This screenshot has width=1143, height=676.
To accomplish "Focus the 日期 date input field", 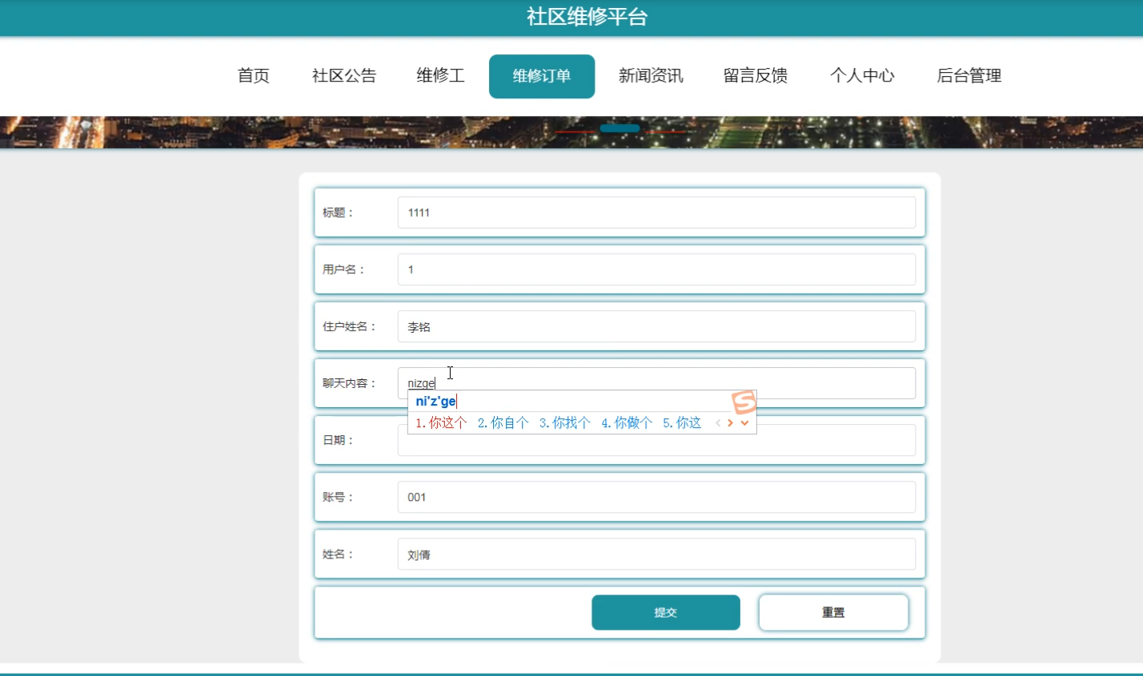I will coord(832,441).
